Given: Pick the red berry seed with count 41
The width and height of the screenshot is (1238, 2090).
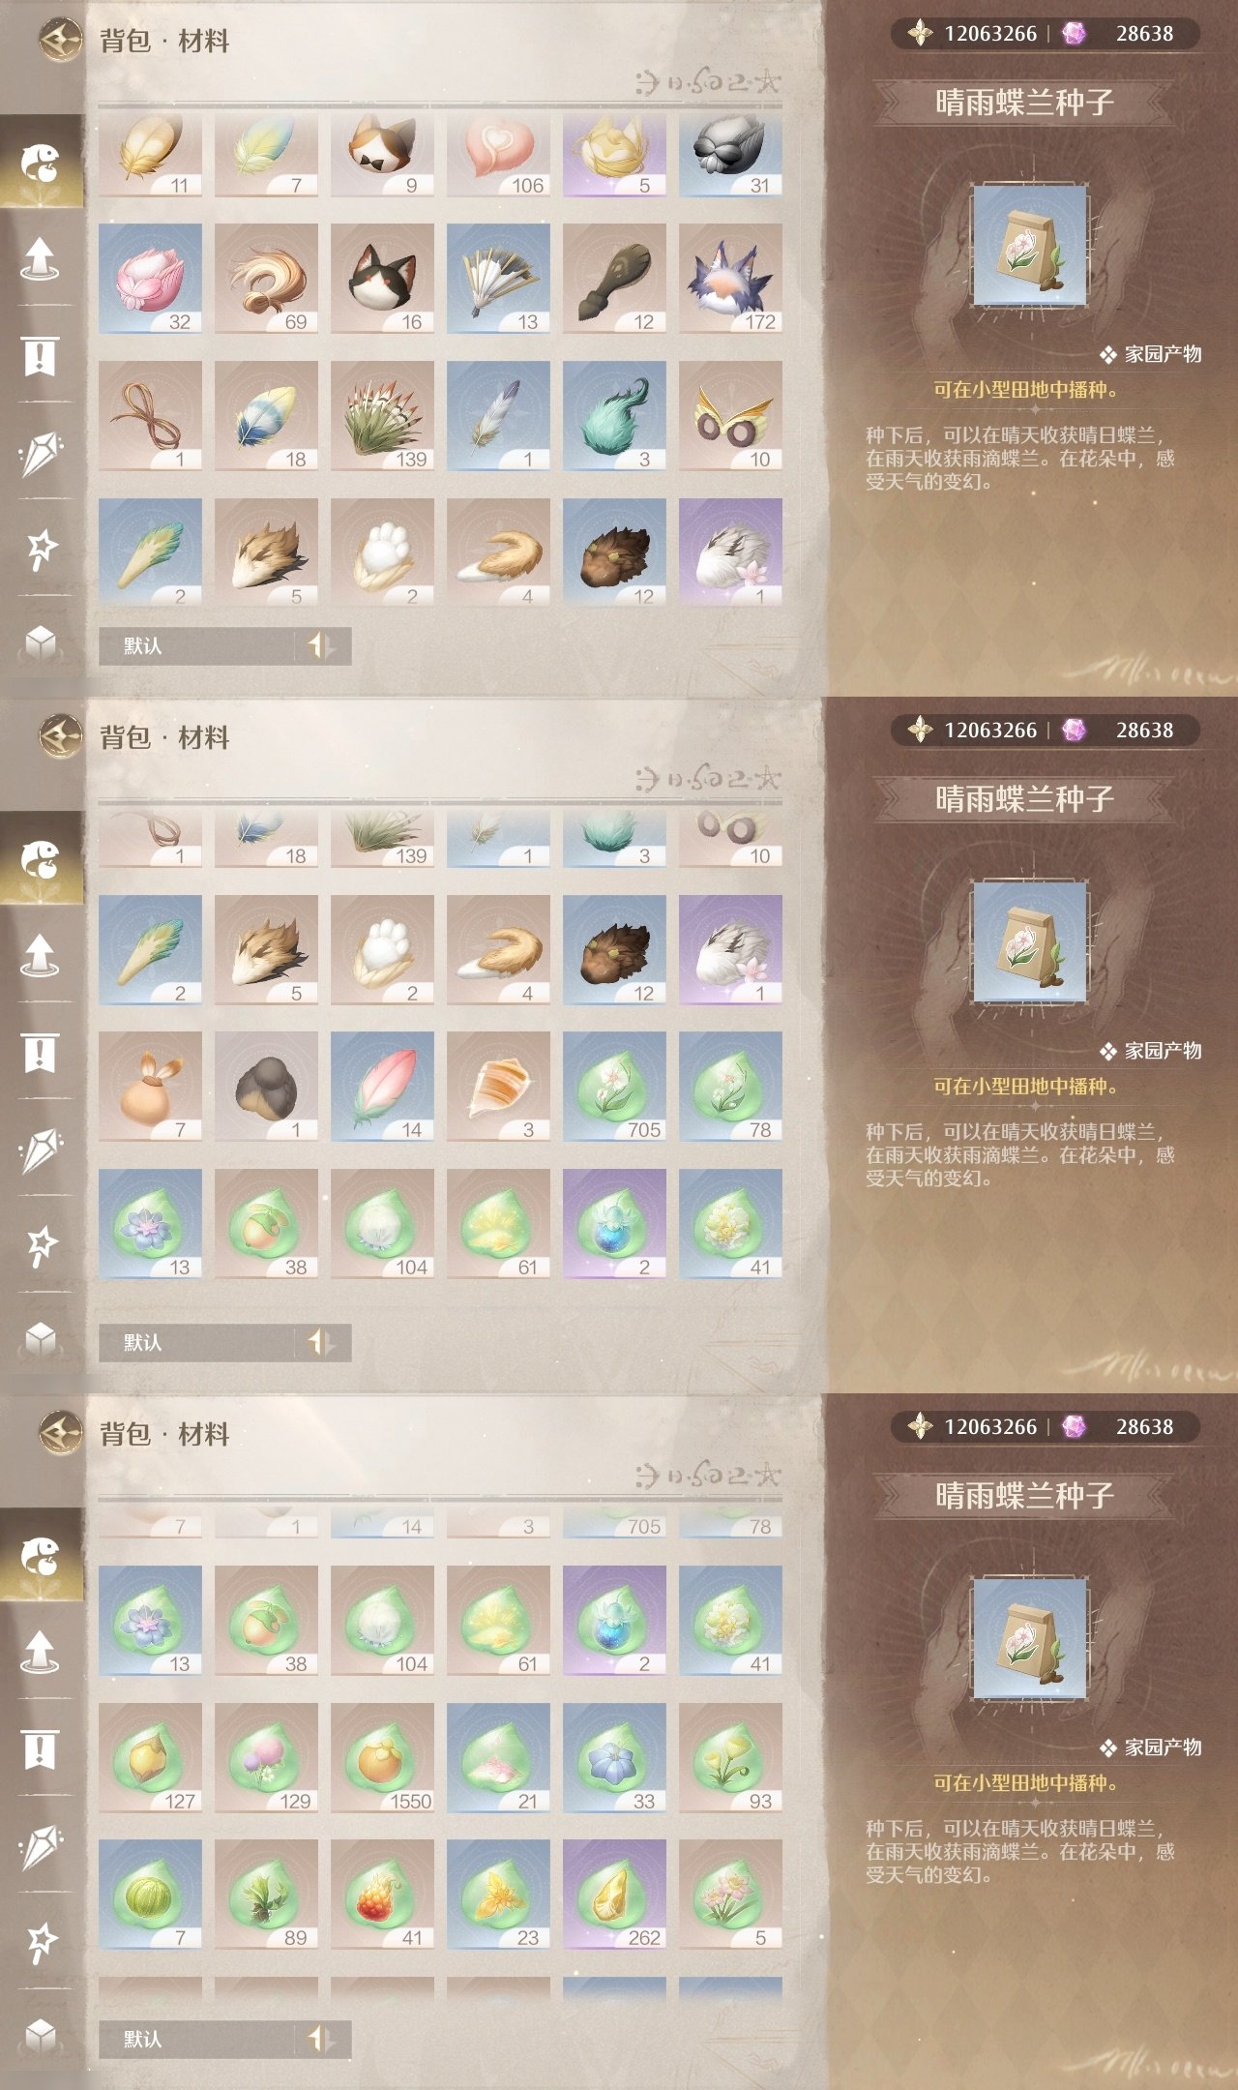Looking at the screenshot, I should tap(382, 1895).
